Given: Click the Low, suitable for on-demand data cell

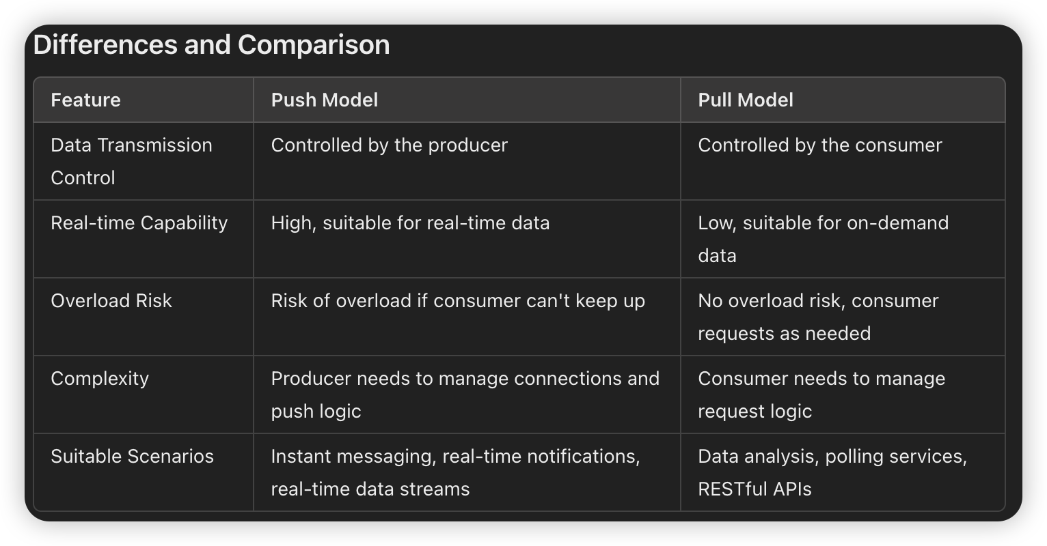Looking at the screenshot, I should pos(843,239).
